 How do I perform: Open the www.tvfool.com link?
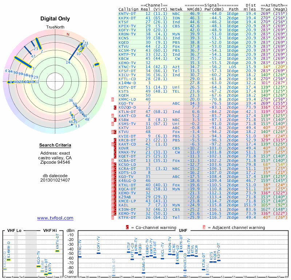(55, 218)
